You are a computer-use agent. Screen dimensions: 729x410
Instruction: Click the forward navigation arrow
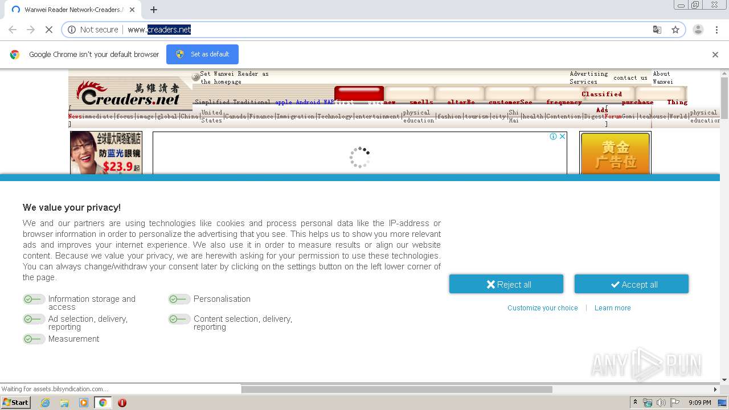click(31, 30)
